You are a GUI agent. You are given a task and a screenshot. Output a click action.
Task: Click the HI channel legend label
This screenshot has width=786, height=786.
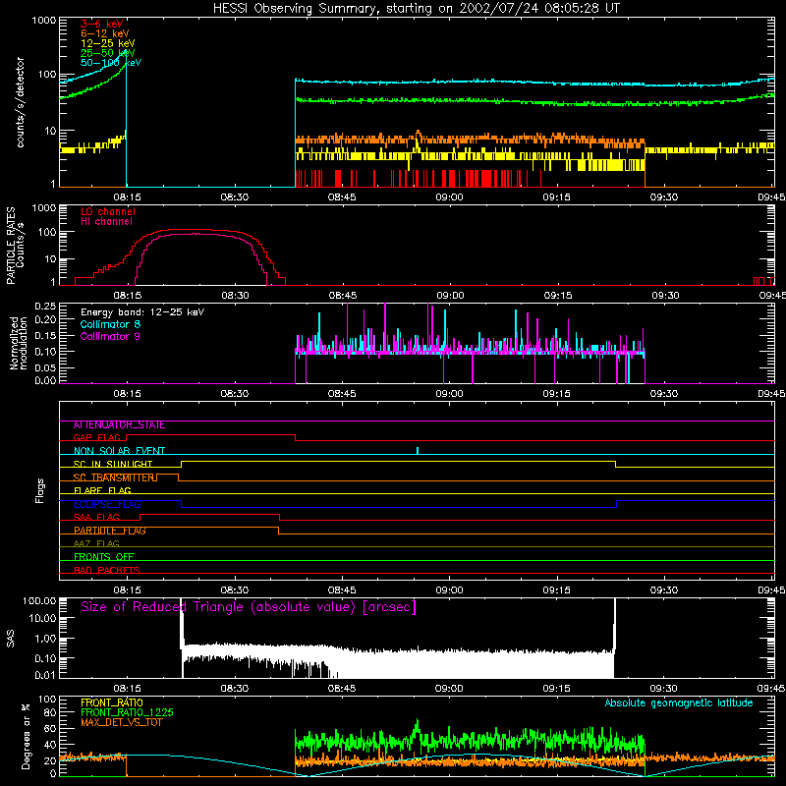[x=106, y=222]
